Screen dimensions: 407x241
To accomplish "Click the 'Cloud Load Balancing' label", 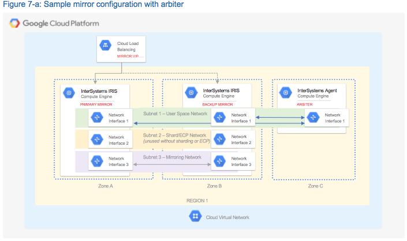I will [128, 46].
